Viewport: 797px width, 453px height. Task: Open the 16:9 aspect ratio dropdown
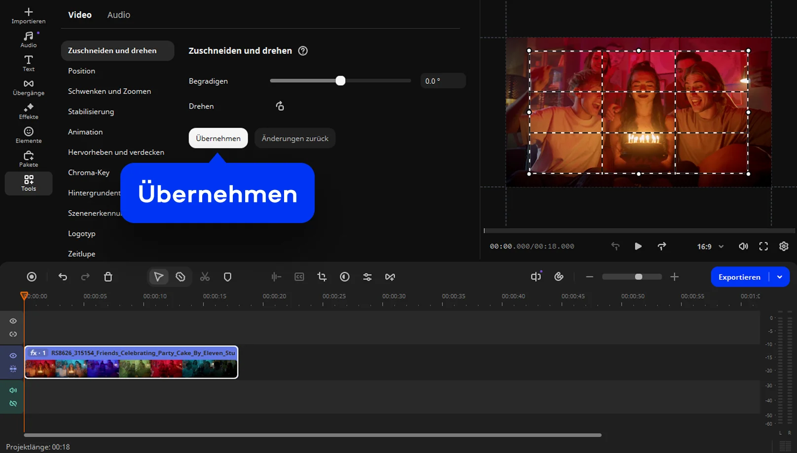point(710,246)
